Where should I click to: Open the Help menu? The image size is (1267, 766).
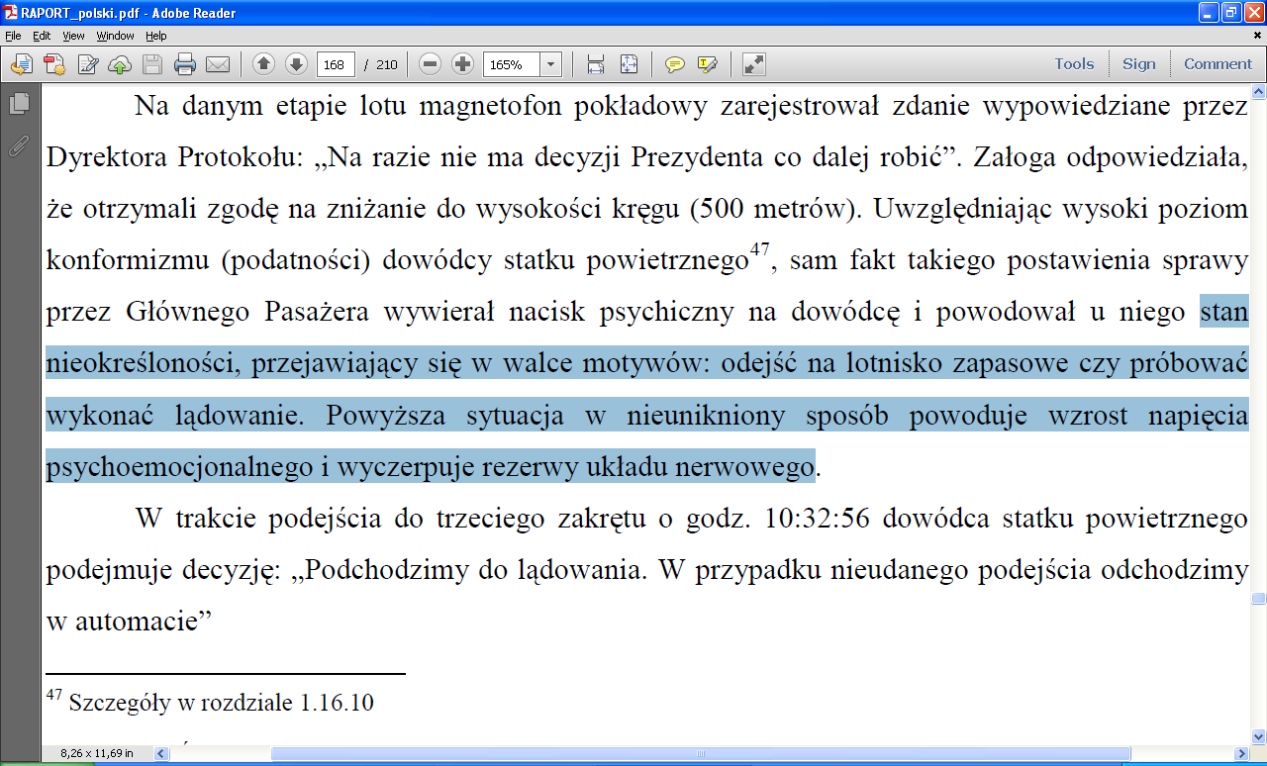point(156,36)
